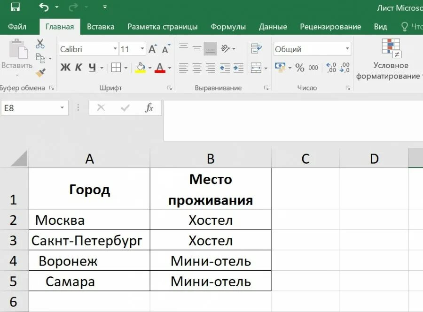This screenshot has height=312, width=423.
Task: Open the Общий number format dropdown
Action: coord(347,49)
